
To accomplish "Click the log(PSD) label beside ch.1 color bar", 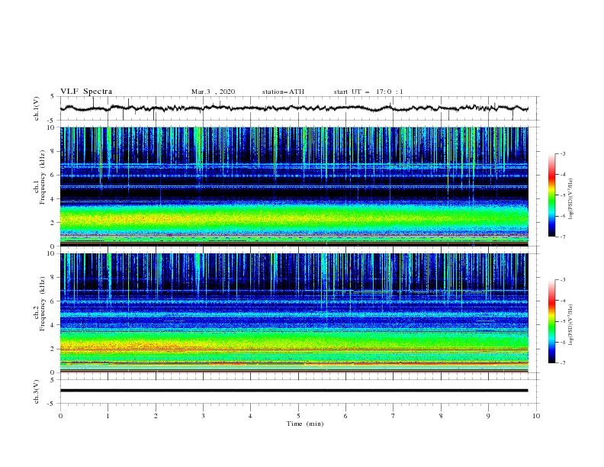I will point(571,199).
